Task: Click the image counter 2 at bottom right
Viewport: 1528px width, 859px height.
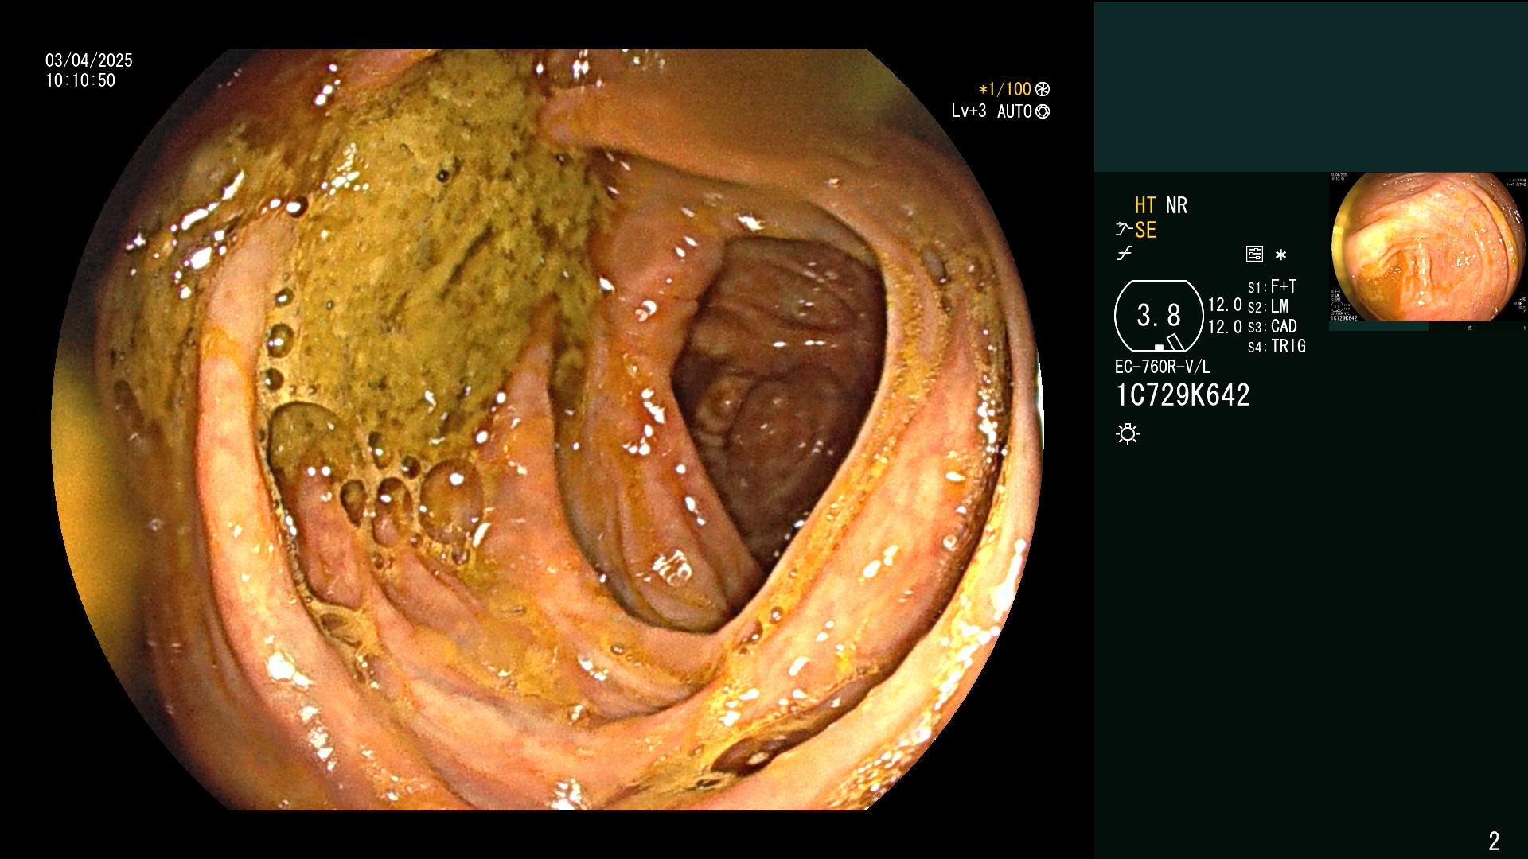Action: tap(1494, 841)
